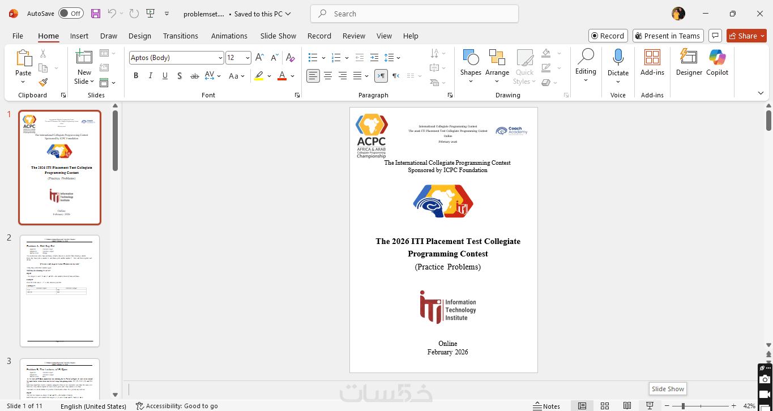773x411 pixels.
Task: Start slide show from status bar icon
Action: coord(650,406)
